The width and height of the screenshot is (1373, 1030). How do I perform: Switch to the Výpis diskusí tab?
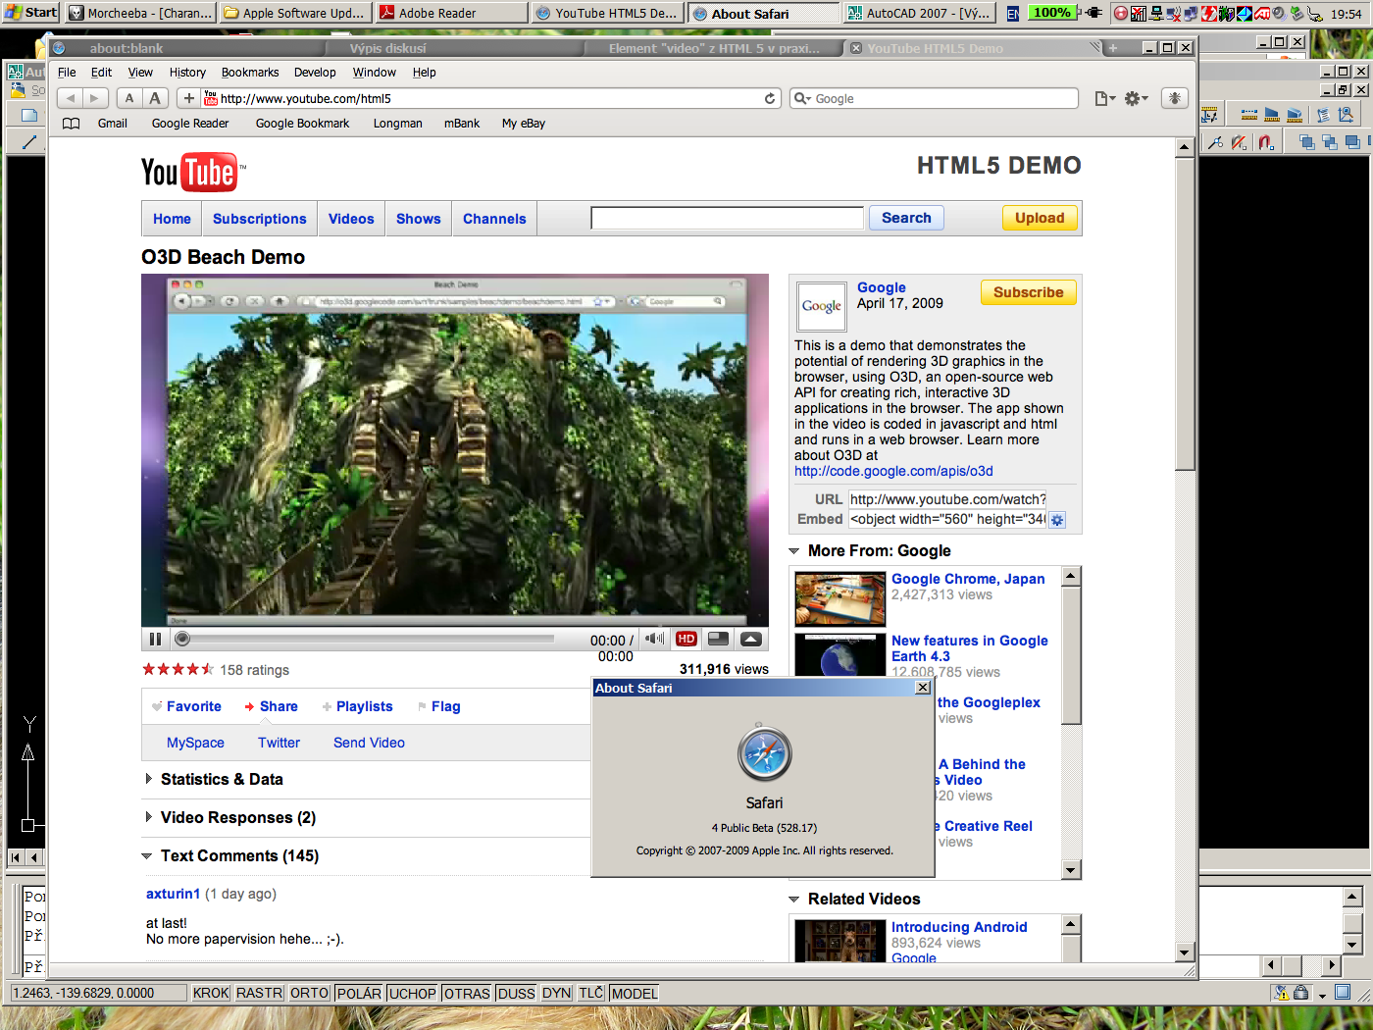[388, 48]
